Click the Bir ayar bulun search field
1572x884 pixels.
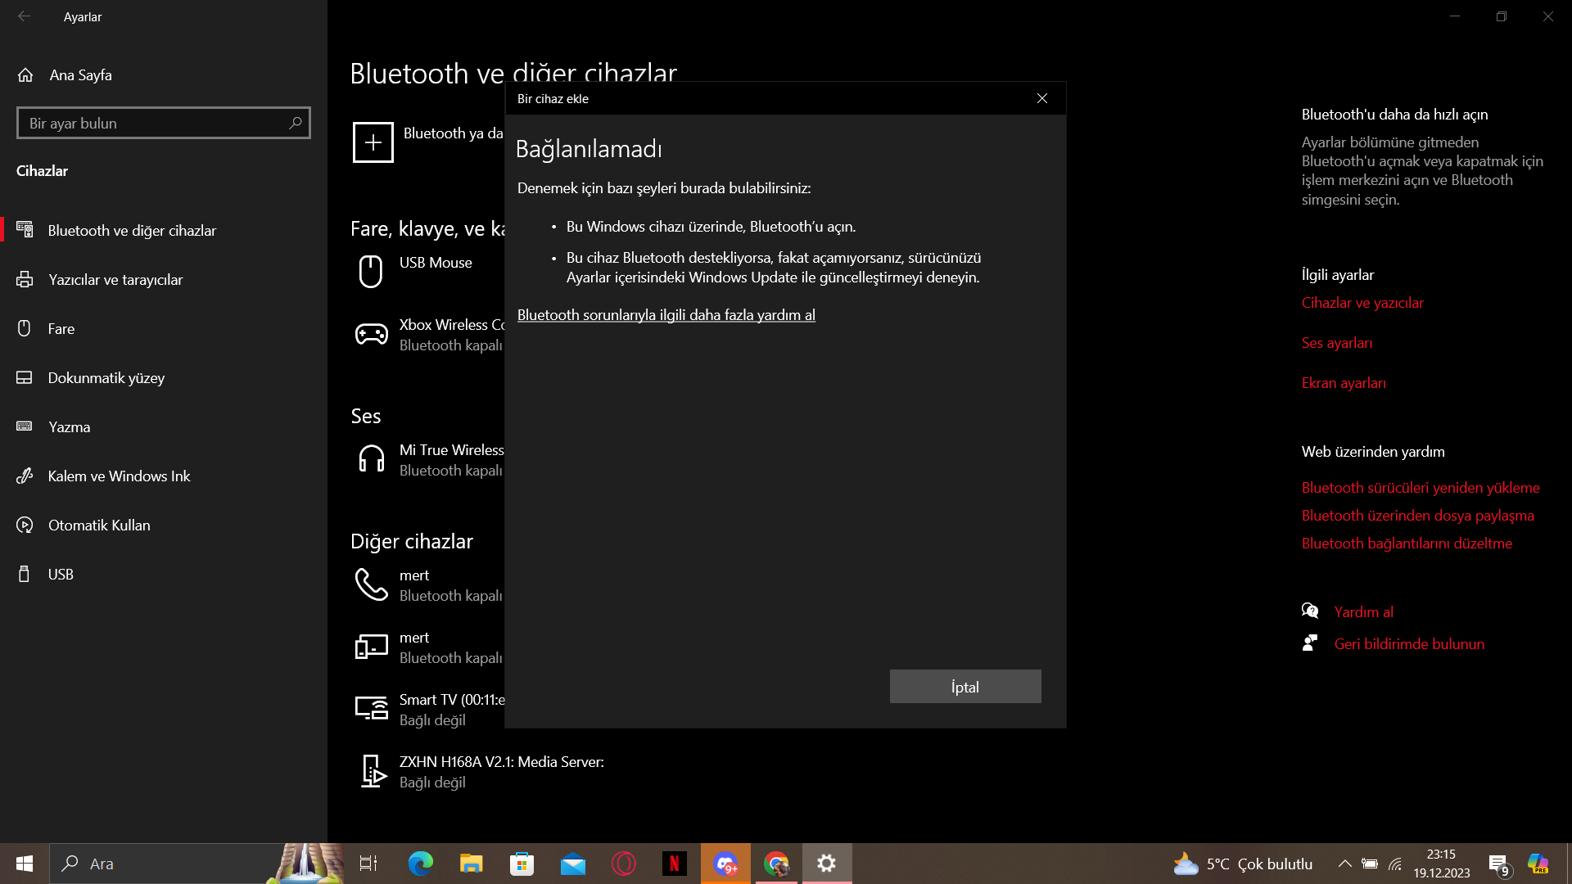pyautogui.click(x=156, y=124)
